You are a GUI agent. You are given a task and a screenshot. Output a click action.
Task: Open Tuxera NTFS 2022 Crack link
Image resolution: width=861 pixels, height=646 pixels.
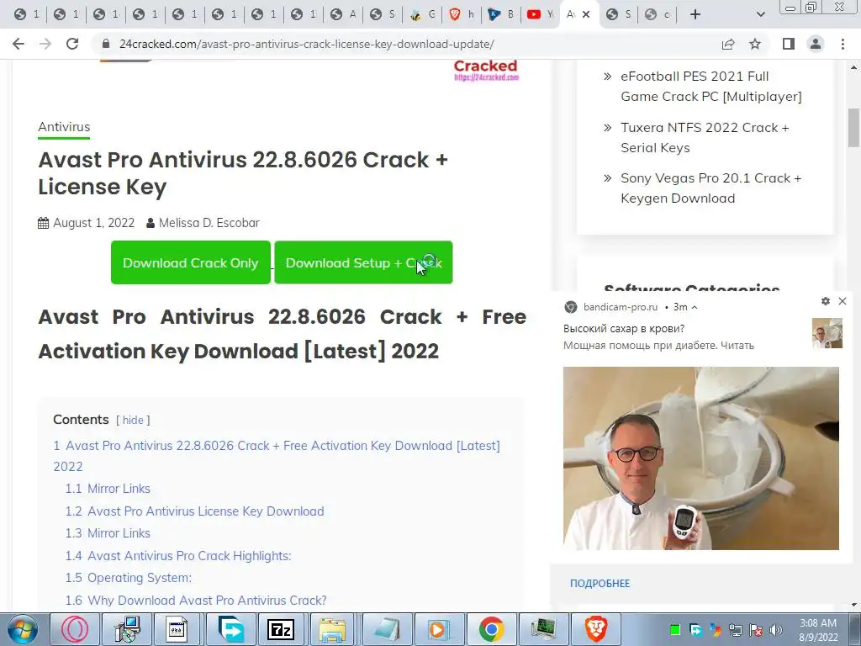coord(705,137)
